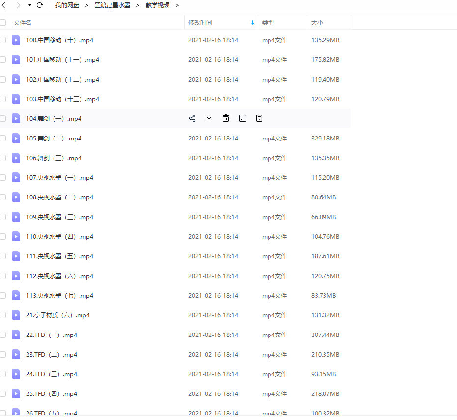Tick the checkbox next to 22.TFD（一）.mp4
Viewport: 457px width, 420px height.
click(x=3, y=335)
